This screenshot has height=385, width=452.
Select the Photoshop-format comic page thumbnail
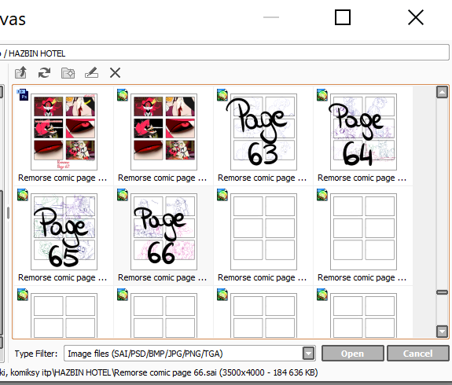(64, 132)
